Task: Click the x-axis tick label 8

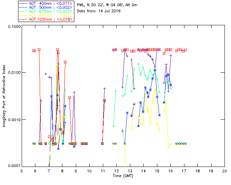Action: [62, 171]
